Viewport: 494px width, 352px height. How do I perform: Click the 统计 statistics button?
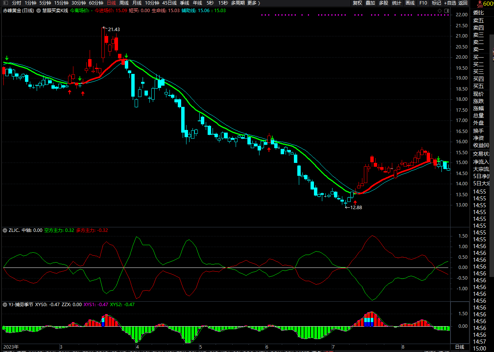pyautogui.click(x=397, y=3)
